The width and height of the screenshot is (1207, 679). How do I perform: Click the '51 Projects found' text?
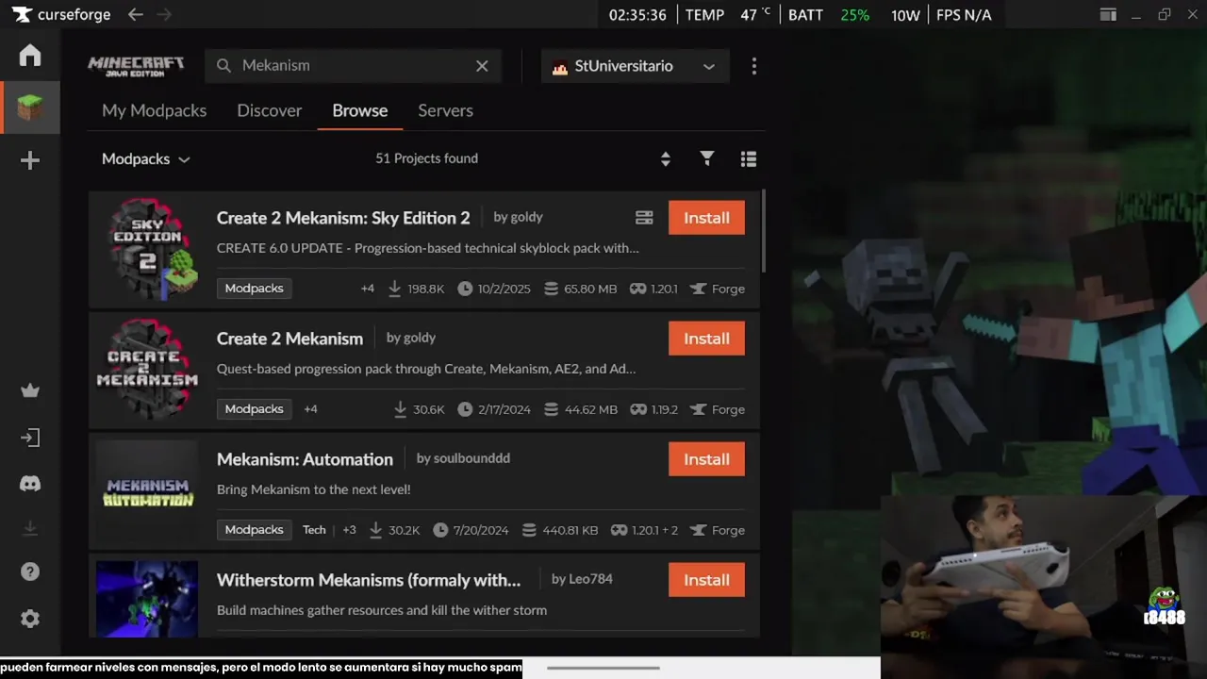coord(426,158)
